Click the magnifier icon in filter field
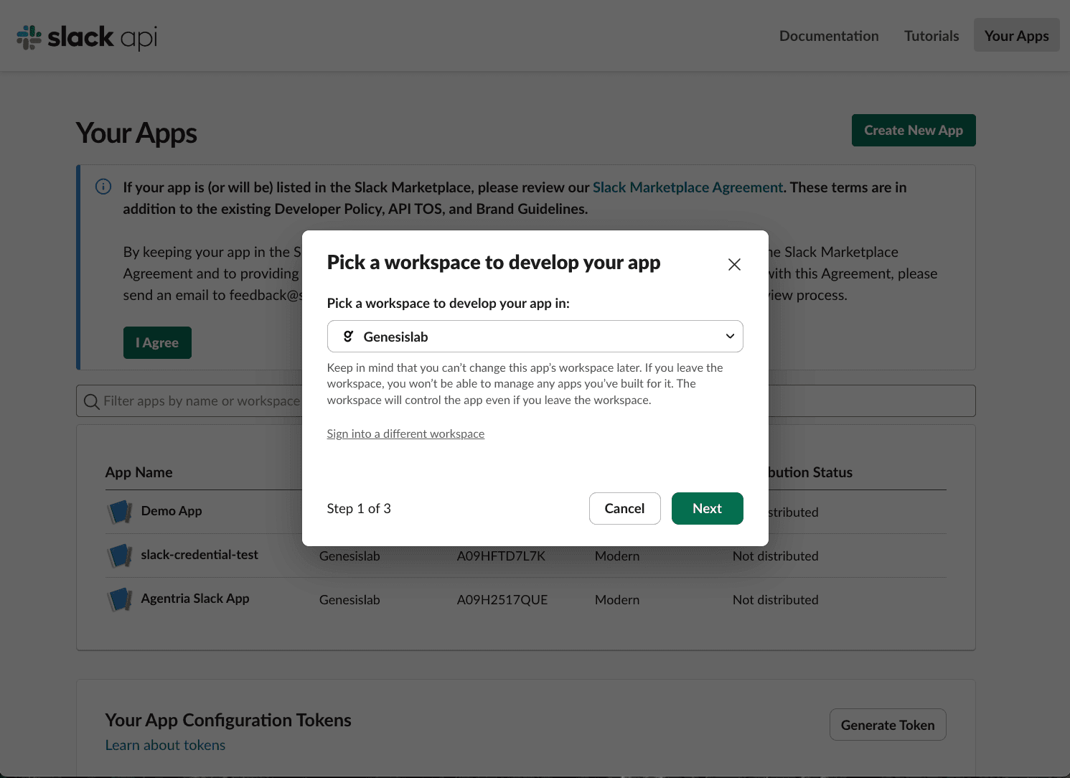The width and height of the screenshot is (1070, 778). pos(91,401)
